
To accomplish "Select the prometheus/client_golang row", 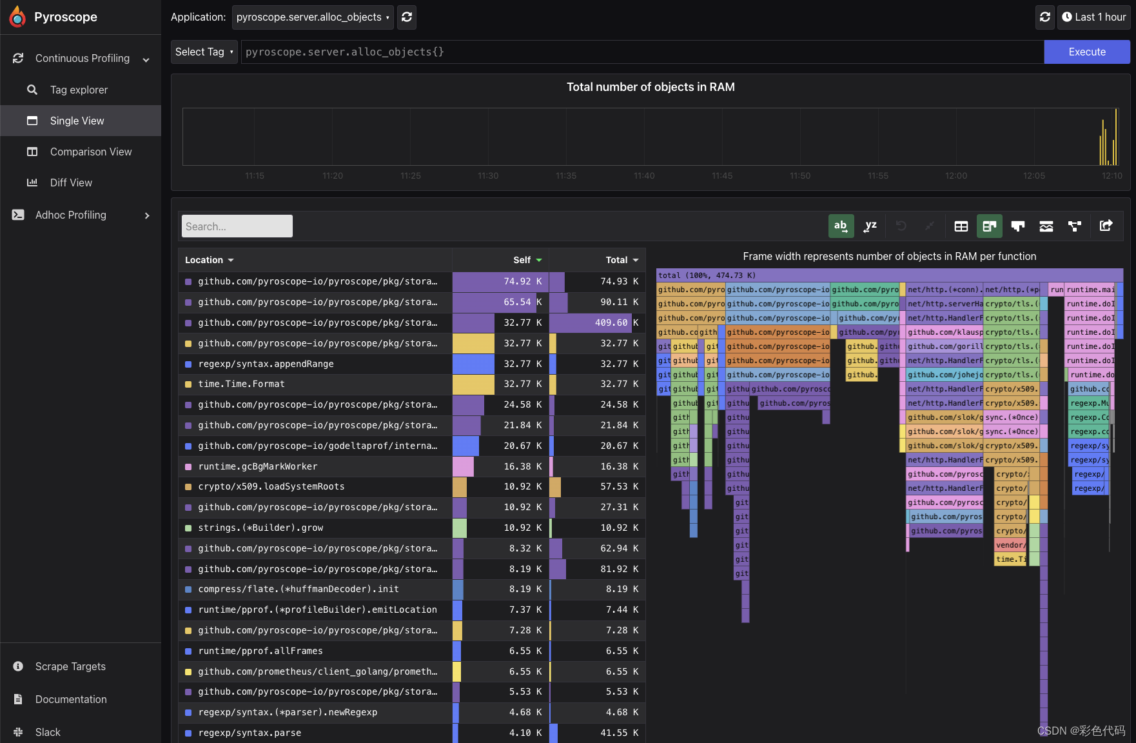I will coord(411,671).
